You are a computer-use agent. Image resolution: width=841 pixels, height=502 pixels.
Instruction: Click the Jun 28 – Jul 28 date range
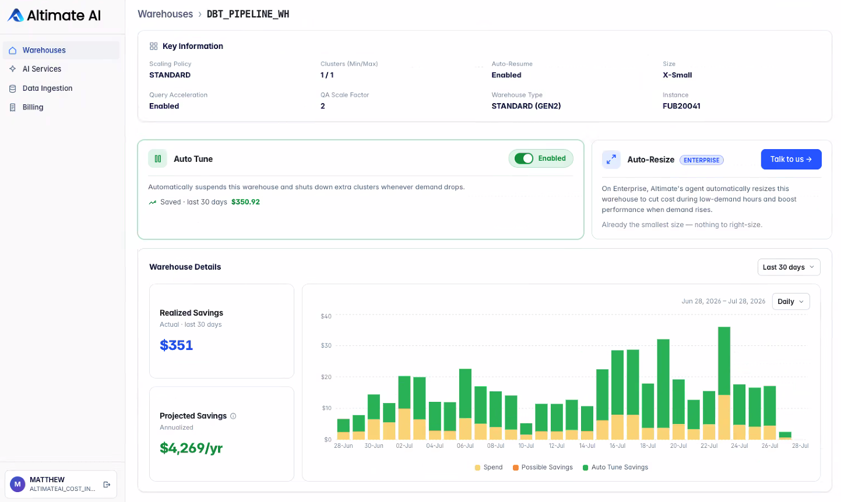point(723,301)
